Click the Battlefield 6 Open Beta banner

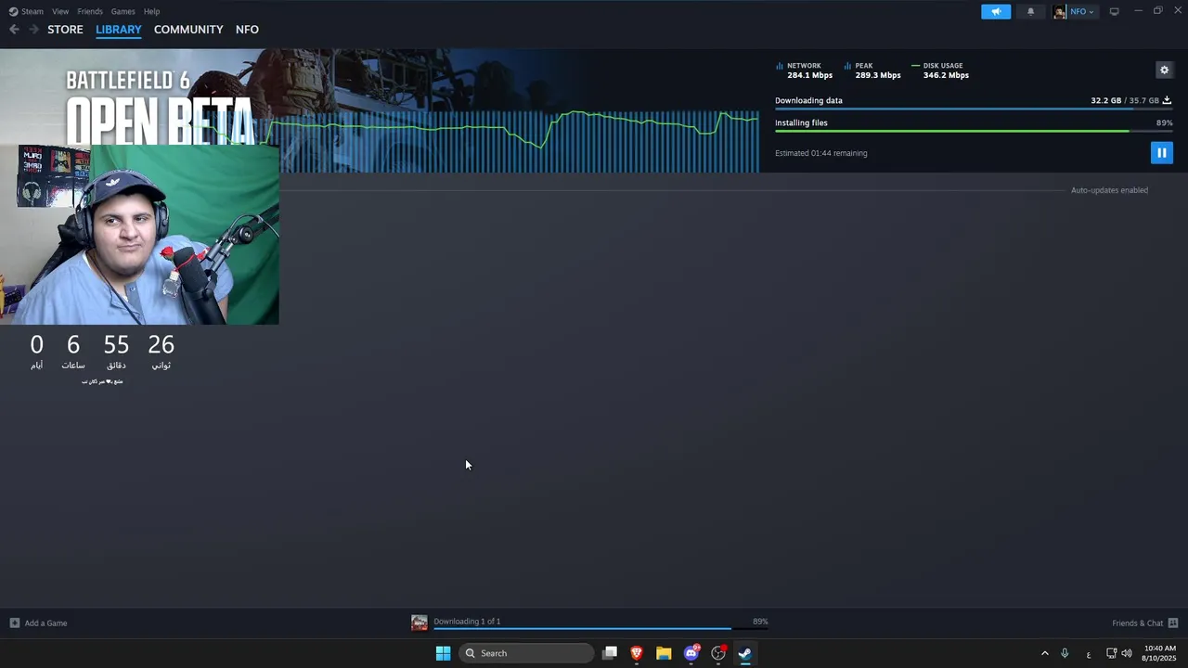pyautogui.click(x=160, y=107)
